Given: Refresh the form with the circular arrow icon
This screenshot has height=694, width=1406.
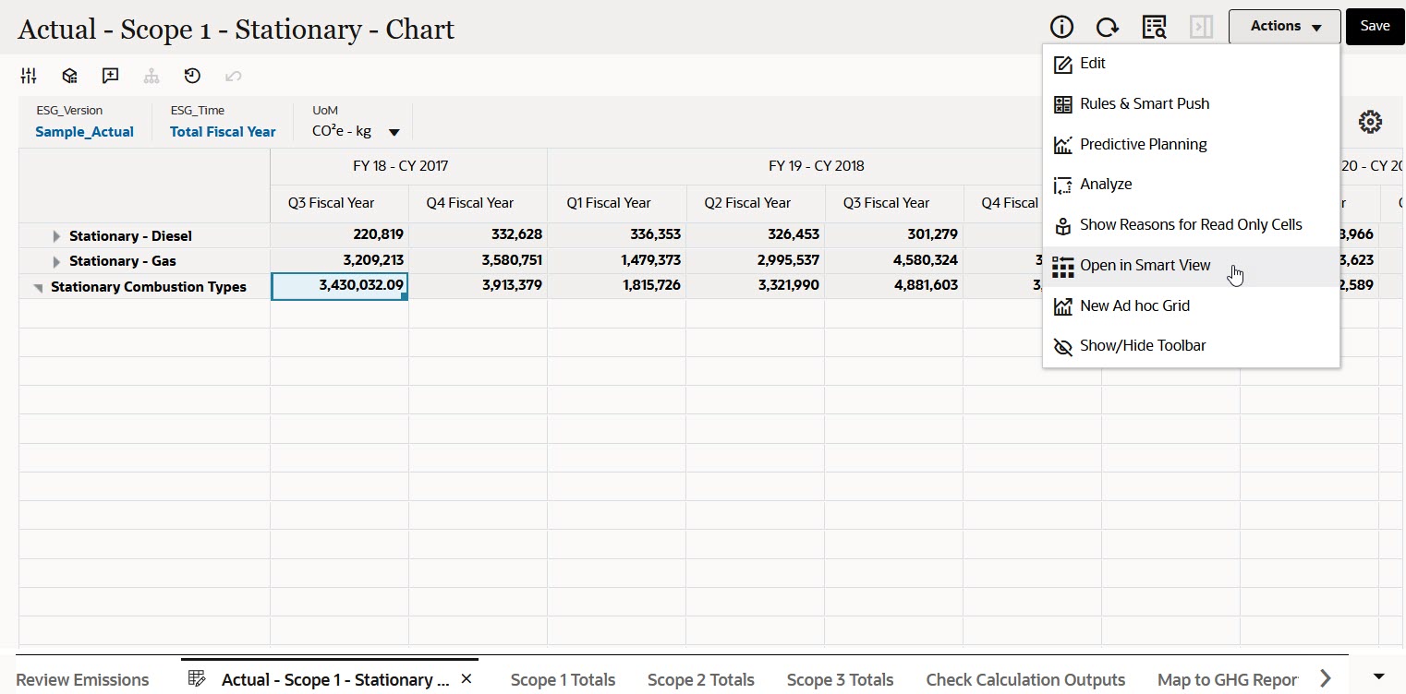Looking at the screenshot, I should [1108, 27].
